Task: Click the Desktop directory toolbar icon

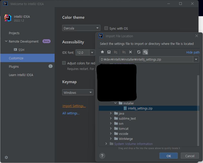Action: pyautogui.click(x=109, y=52)
